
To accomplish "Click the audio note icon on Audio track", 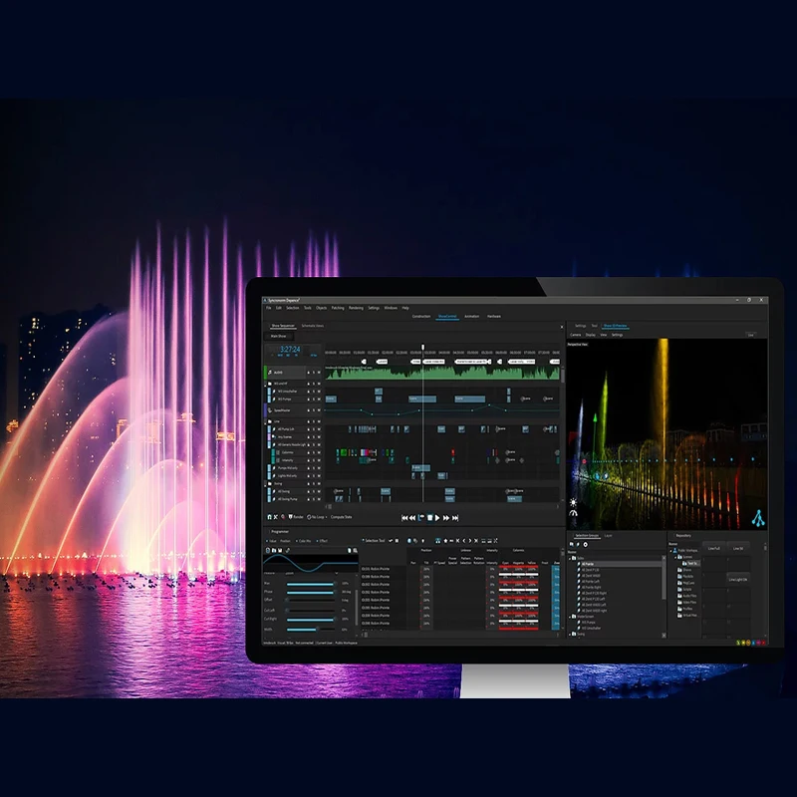I will click(x=270, y=372).
